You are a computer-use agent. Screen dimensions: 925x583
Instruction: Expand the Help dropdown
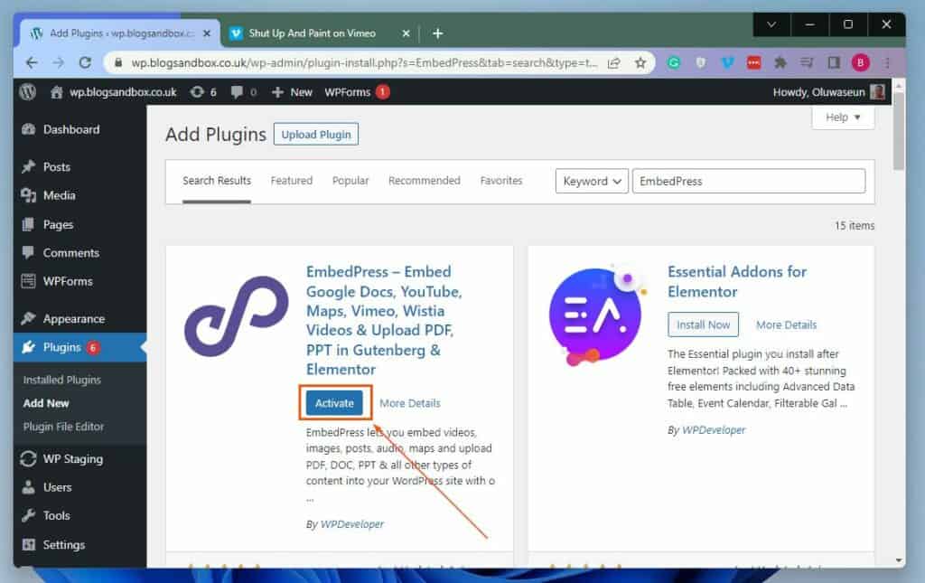(x=843, y=118)
